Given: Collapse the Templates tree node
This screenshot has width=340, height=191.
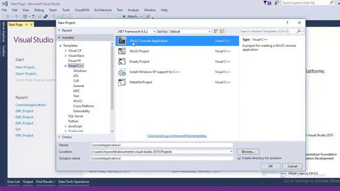Looking at the screenshot, I should pos(61,46).
